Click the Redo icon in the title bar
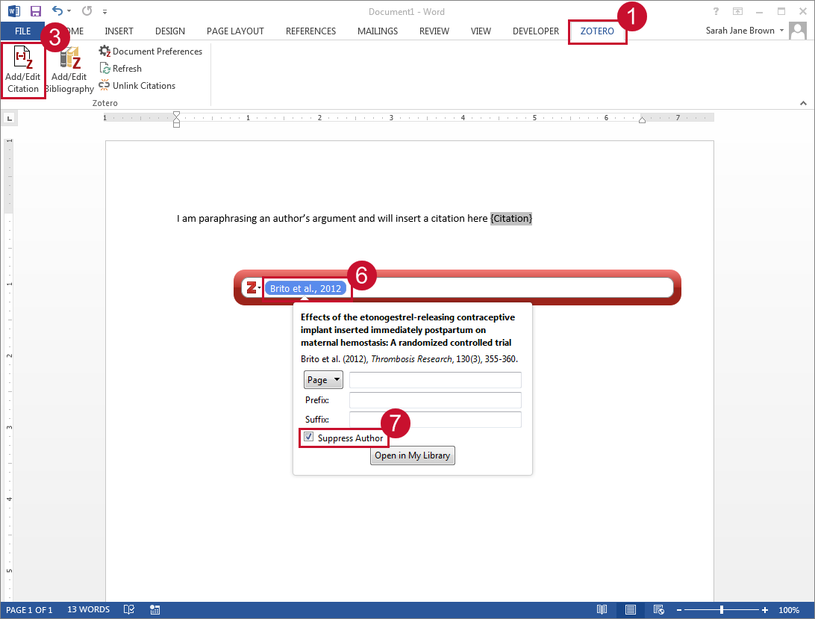This screenshot has width=815, height=619. coord(87,11)
